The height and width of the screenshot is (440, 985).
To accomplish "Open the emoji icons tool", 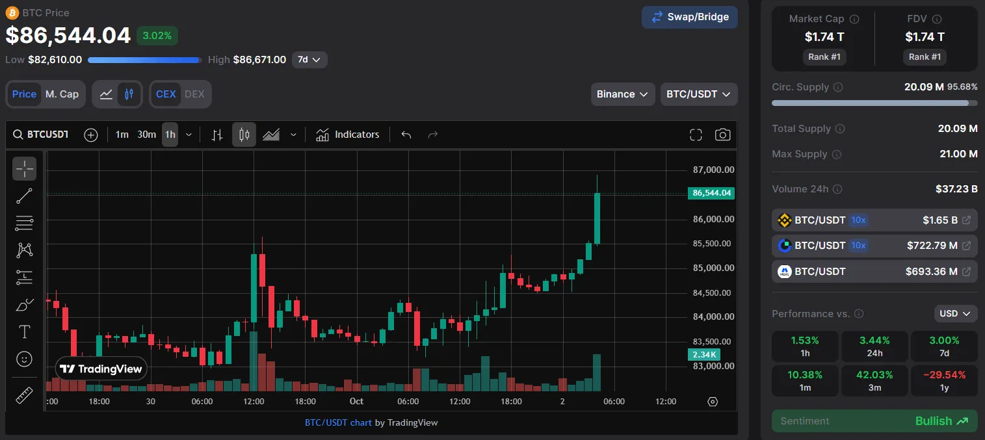I will click(x=25, y=359).
